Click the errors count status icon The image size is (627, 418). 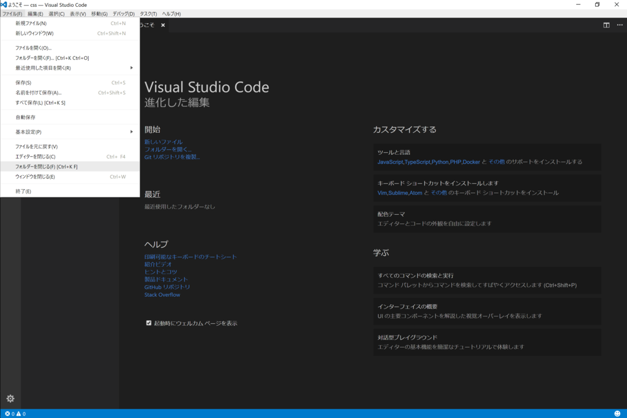[x=10, y=414]
